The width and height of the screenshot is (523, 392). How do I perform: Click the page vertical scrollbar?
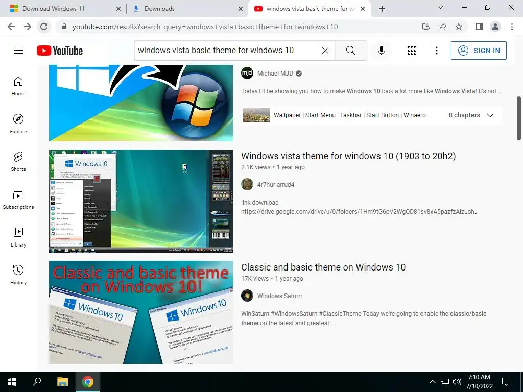(519, 118)
